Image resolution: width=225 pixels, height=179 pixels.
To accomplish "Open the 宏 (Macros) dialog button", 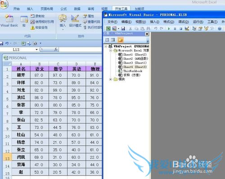I will click(x=24, y=21).
